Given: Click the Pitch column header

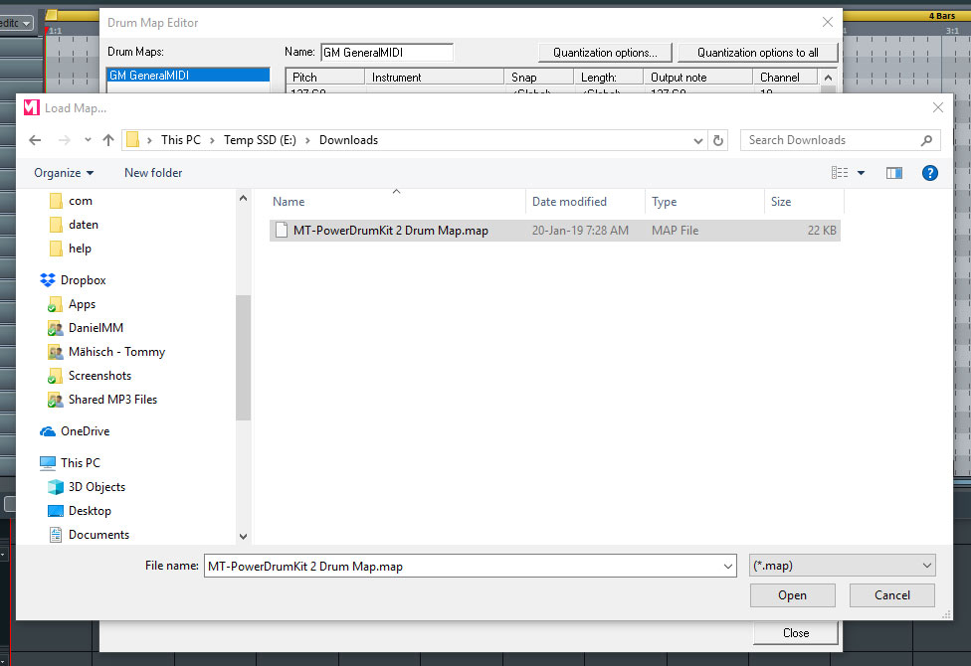Looking at the screenshot, I should (x=324, y=78).
